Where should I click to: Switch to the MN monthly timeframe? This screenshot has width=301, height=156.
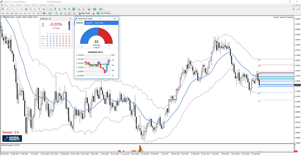(x=38, y=13)
